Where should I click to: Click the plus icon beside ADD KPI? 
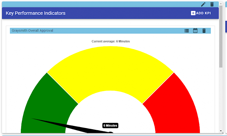193,13
